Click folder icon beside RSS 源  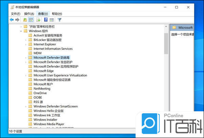(x=30, y=102)
